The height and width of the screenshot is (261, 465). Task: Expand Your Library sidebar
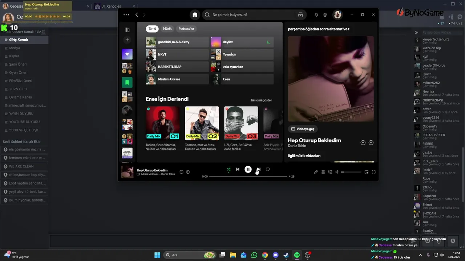tap(127, 30)
